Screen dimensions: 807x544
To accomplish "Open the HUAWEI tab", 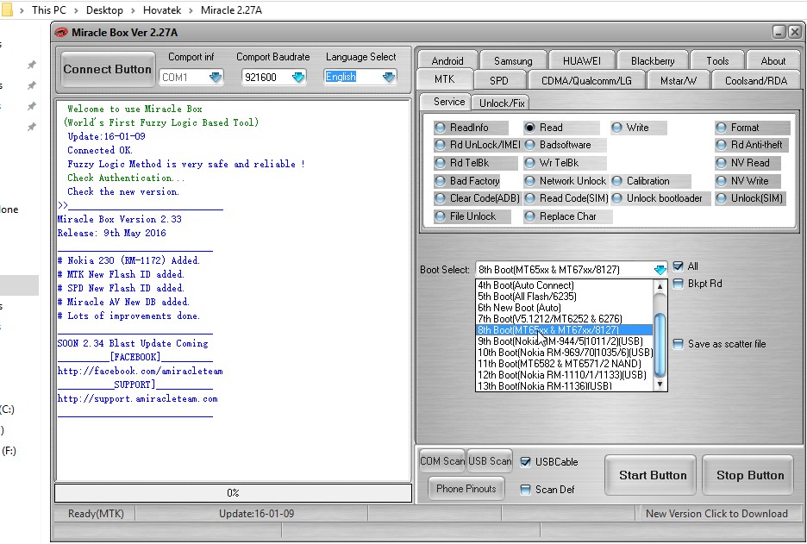I will pyautogui.click(x=582, y=60).
